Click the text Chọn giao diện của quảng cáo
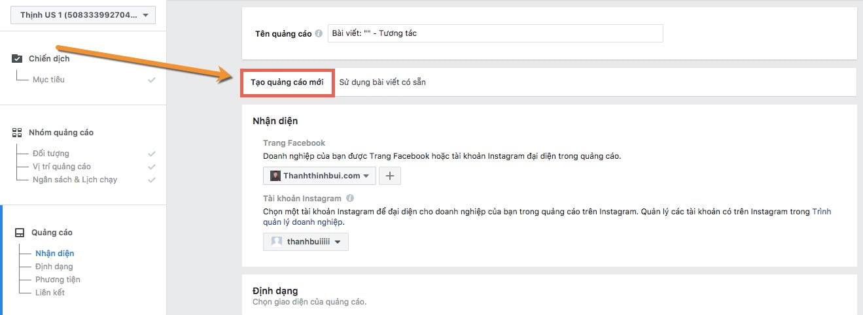This screenshot has width=863, height=315. tap(309, 302)
